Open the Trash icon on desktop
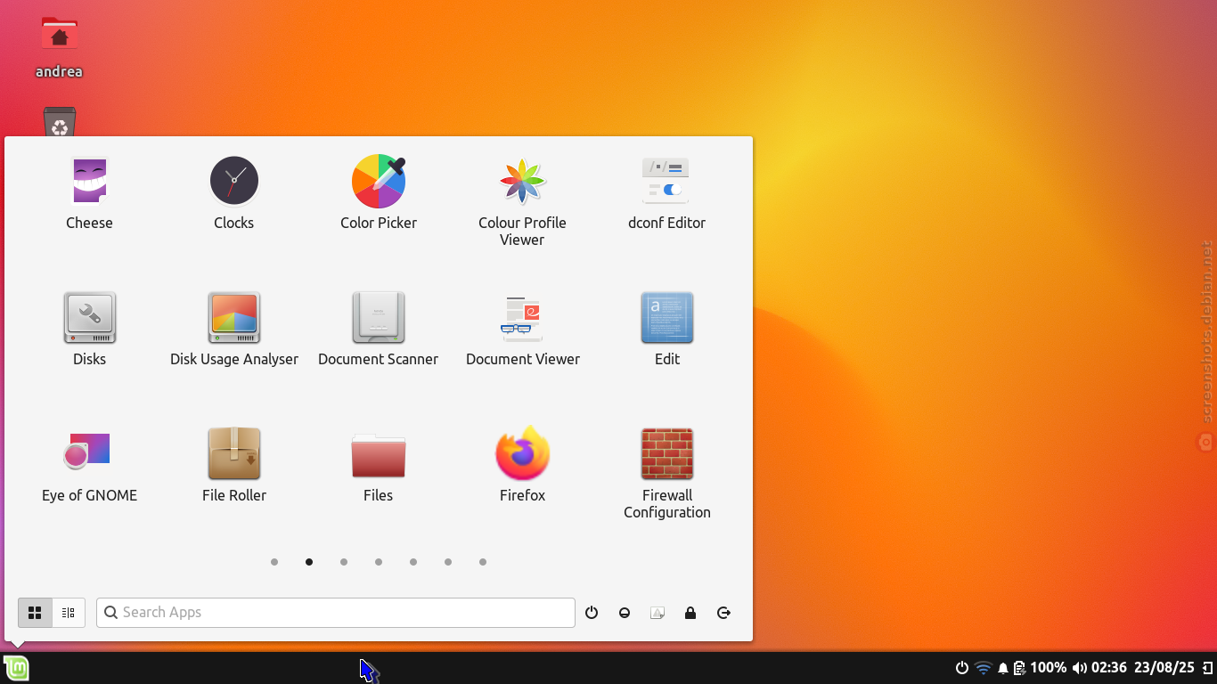Viewport: 1217px width, 684px height. 59,123
